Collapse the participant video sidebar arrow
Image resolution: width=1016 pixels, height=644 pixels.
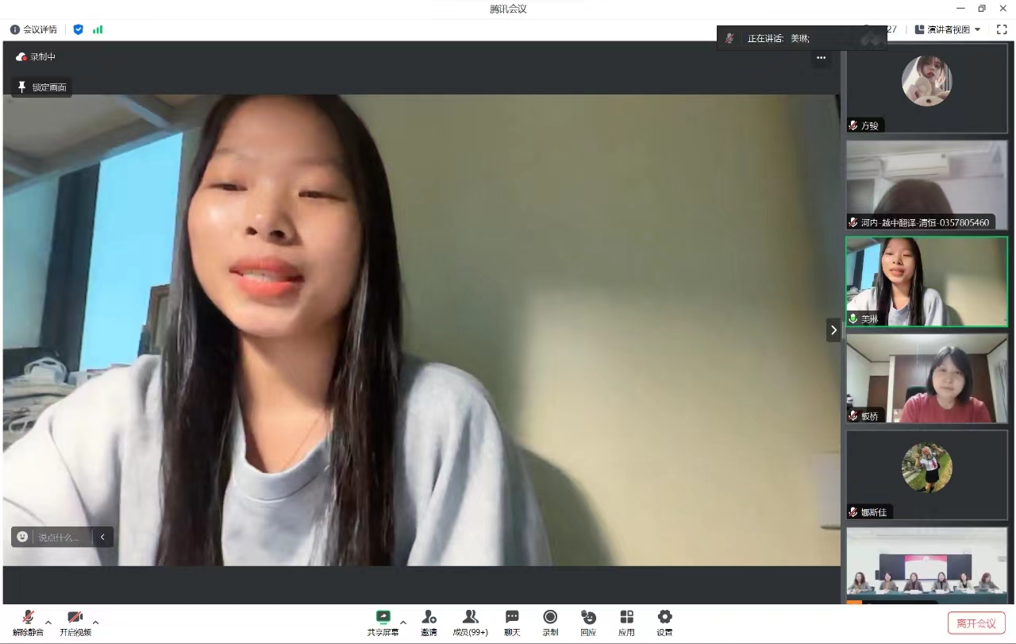(x=833, y=330)
